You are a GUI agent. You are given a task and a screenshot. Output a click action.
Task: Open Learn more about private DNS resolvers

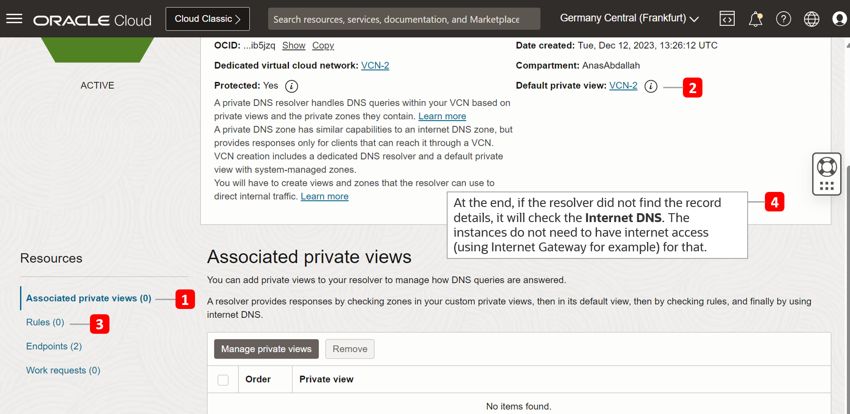click(x=442, y=116)
